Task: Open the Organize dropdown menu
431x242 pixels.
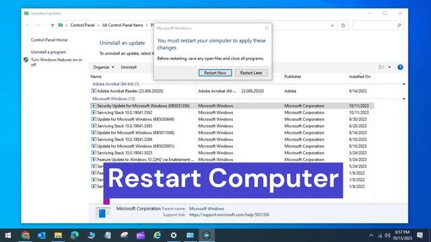Action: click(x=104, y=67)
